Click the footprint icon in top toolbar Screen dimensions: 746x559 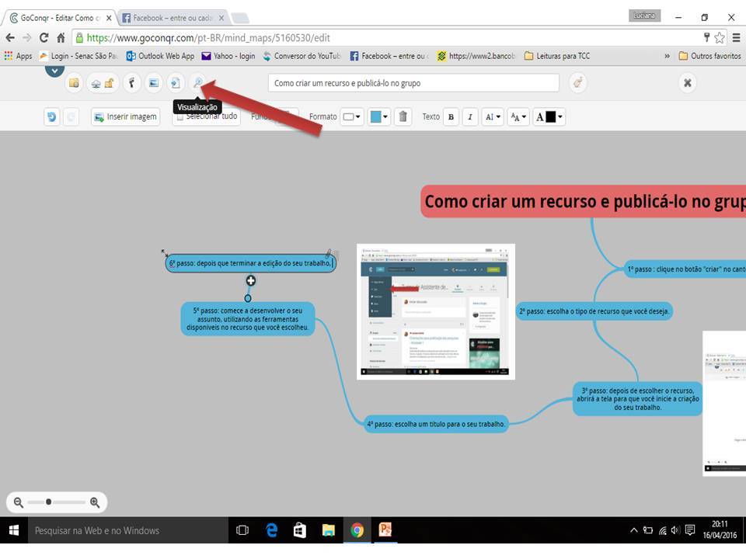click(x=132, y=83)
